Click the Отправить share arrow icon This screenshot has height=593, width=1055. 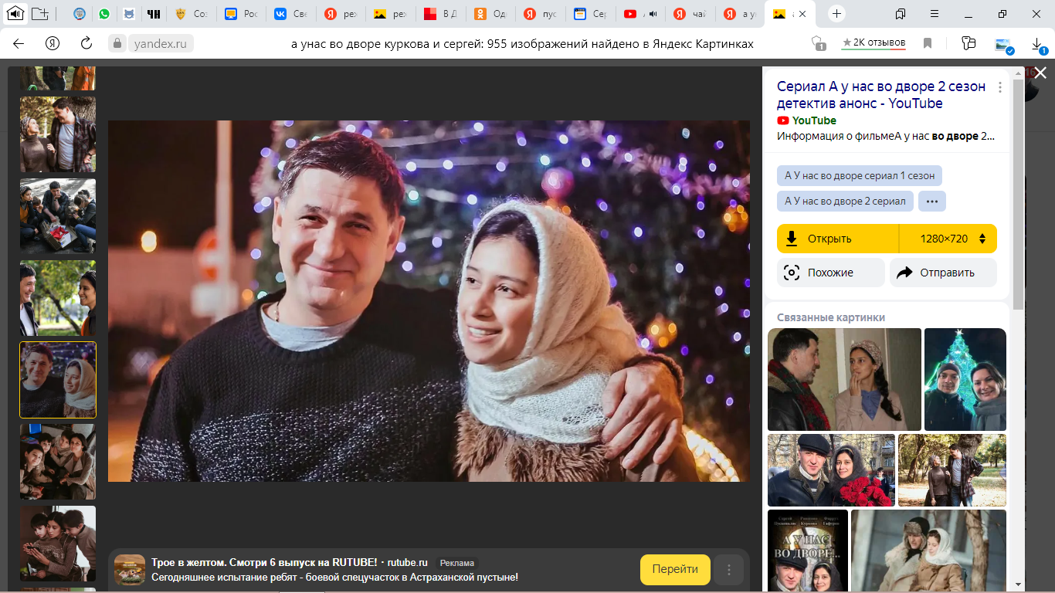point(904,273)
